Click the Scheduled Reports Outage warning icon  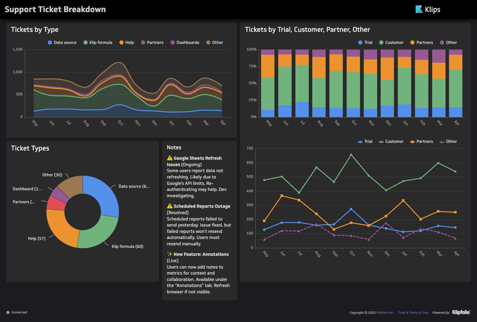point(170,206)
